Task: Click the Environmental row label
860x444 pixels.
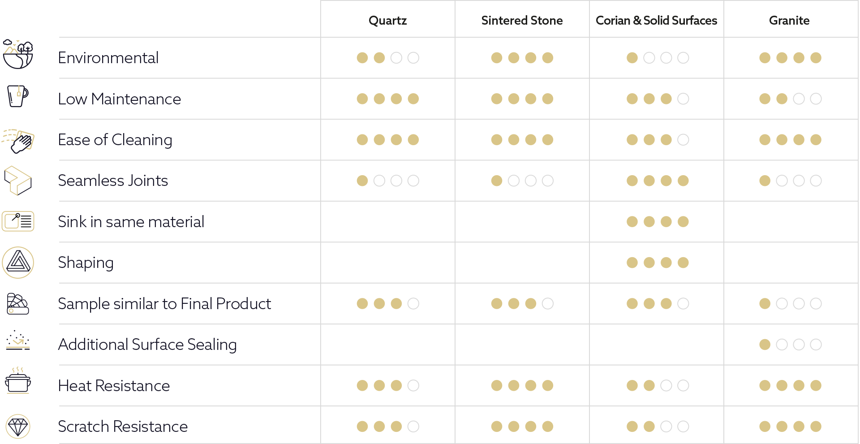Action: [108, 58]
